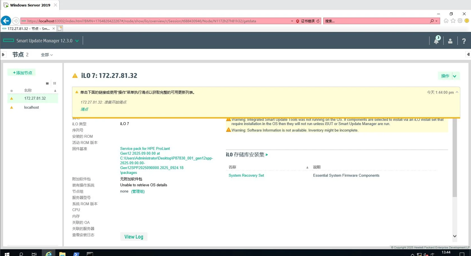Image resolution: width=471 pixels, height=256 pixels.
Task: Open the Command Prompt taskbar icon
Action: click(90, 254)
